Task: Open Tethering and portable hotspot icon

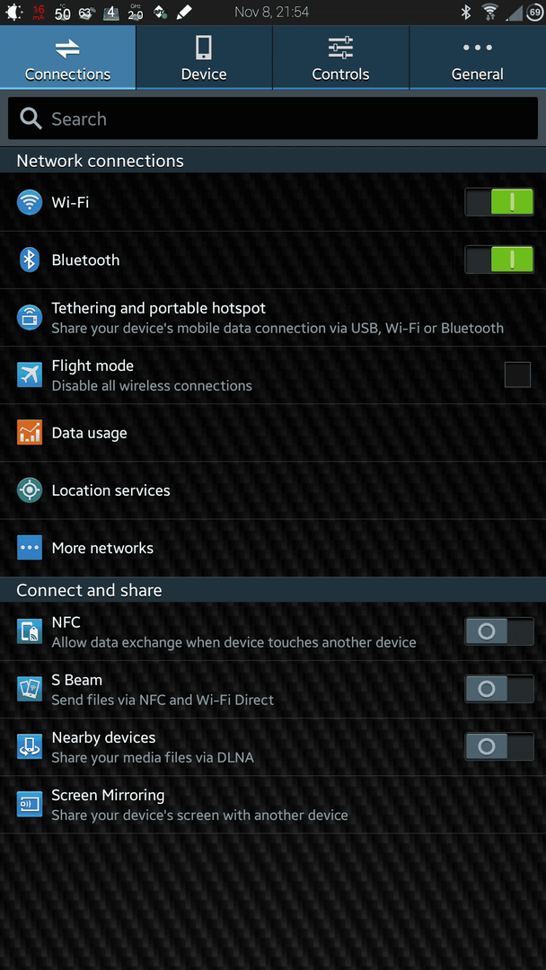Action: tap(29, 317)
